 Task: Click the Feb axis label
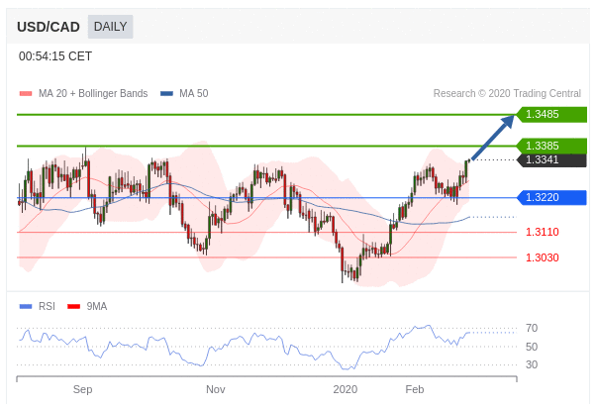click(x=414, y=389)
